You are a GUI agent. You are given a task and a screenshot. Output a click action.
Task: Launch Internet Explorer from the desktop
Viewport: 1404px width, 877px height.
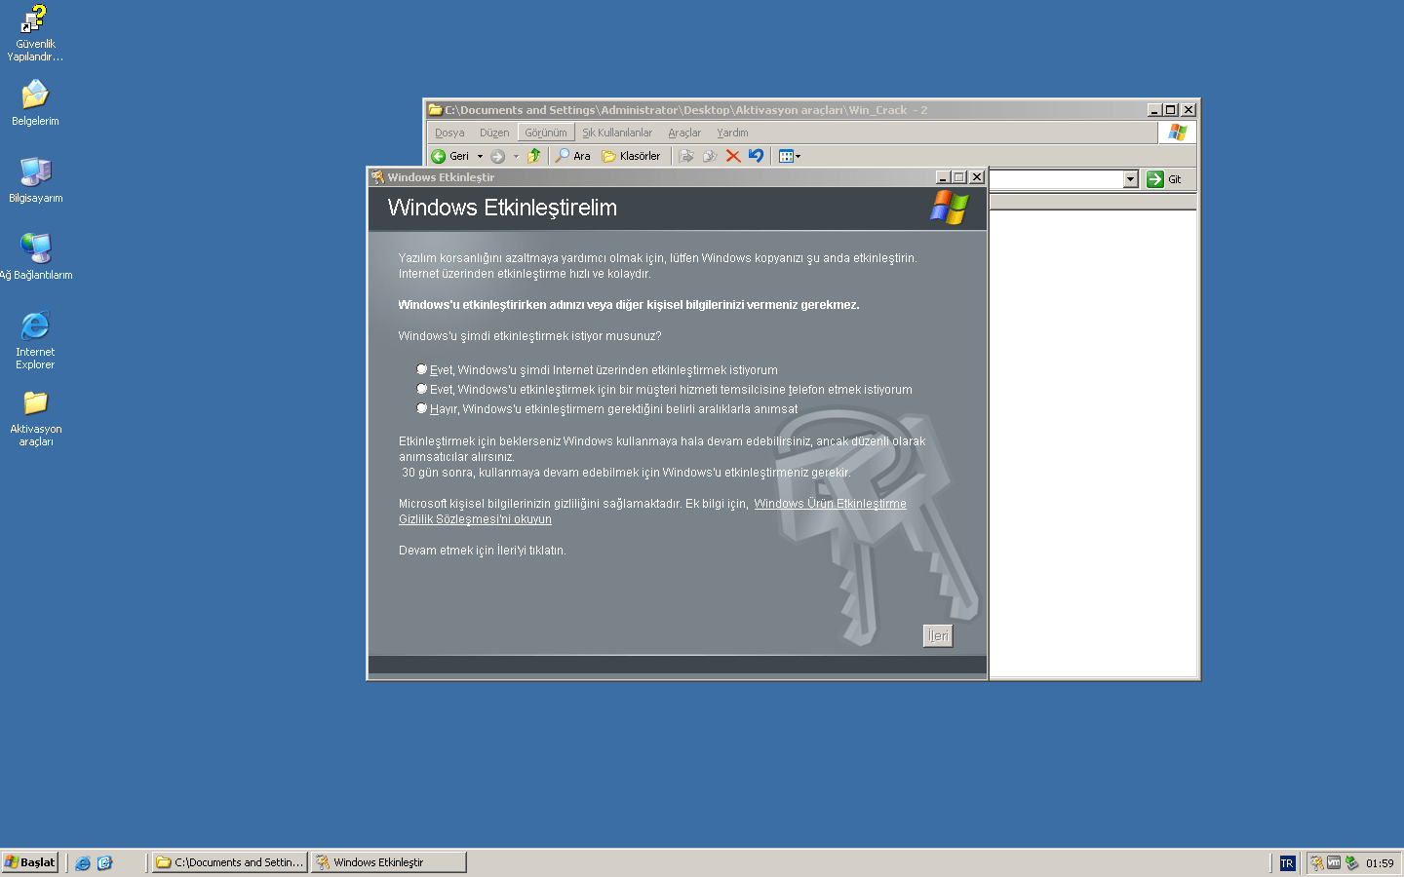click(x=35, y=340)
